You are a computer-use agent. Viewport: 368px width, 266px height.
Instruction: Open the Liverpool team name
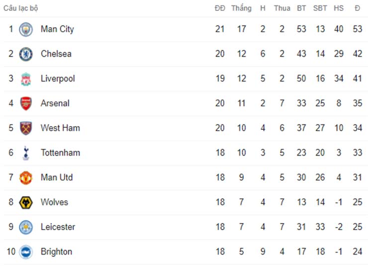point(58,79)
